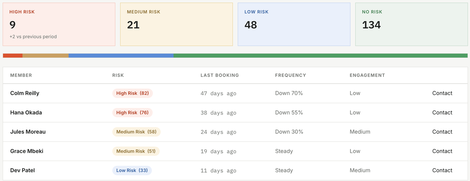Open the No Risk summary card

click(411, 24)
